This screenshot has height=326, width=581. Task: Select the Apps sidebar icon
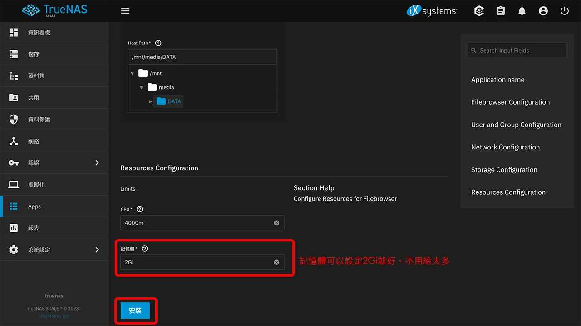[13, 206]
